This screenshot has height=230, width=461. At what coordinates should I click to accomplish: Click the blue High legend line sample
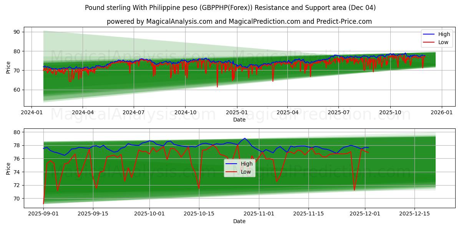429,34
